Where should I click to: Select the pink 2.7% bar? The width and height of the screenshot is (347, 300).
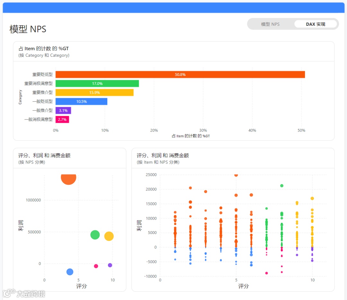click(x=62, y=119)
